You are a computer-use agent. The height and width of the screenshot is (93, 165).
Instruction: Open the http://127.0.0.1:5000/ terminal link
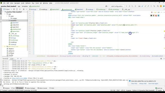[x=20, y=78]
